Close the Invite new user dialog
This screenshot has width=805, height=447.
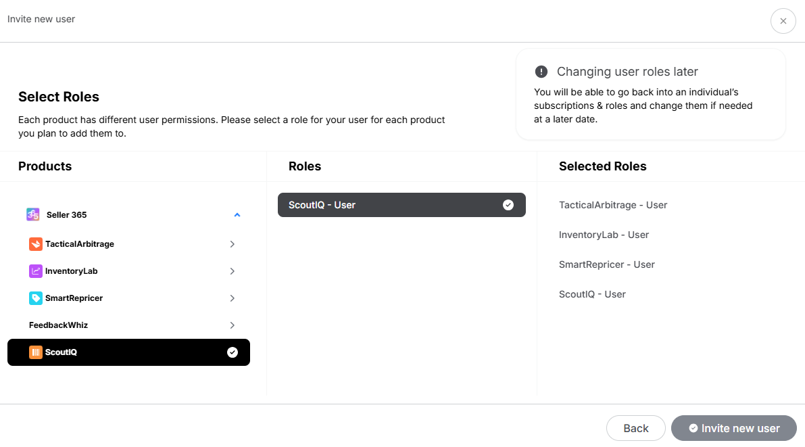coord(783,21)
